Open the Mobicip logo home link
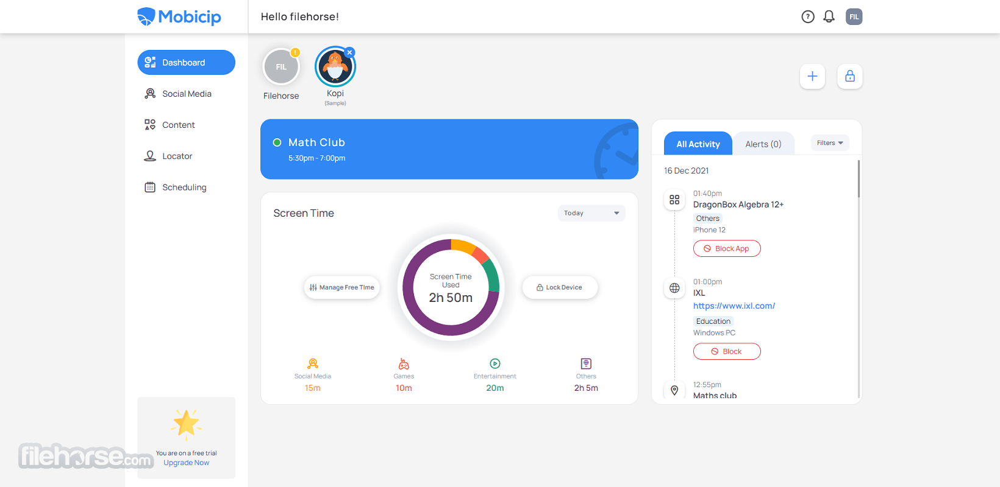 pyautogui.click(x=179, y=16)
